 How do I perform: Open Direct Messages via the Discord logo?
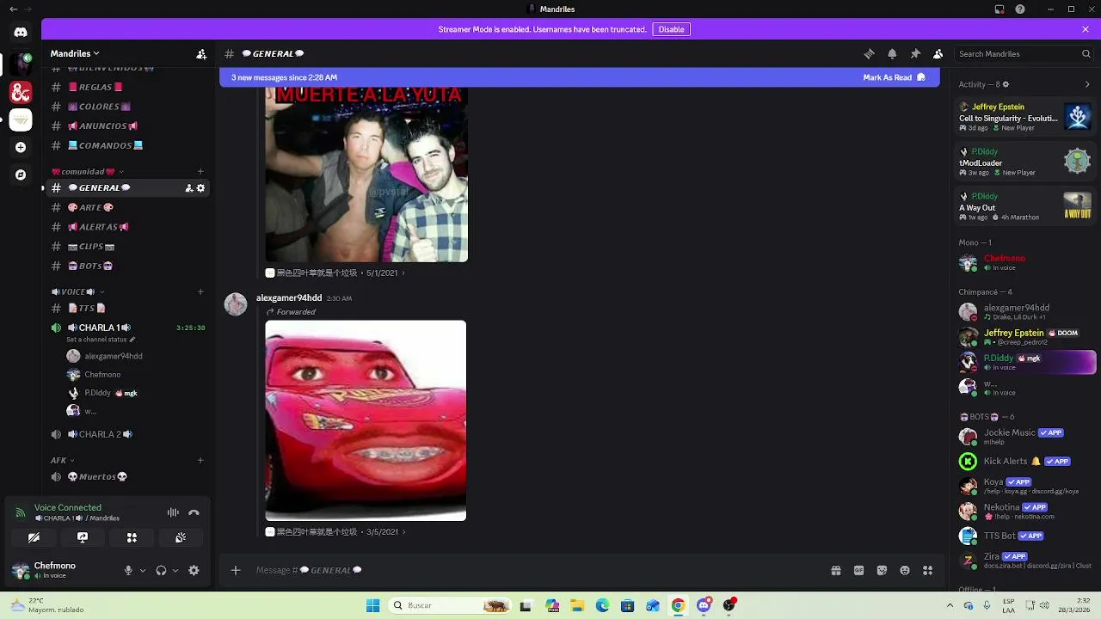[x=21, y=33]
